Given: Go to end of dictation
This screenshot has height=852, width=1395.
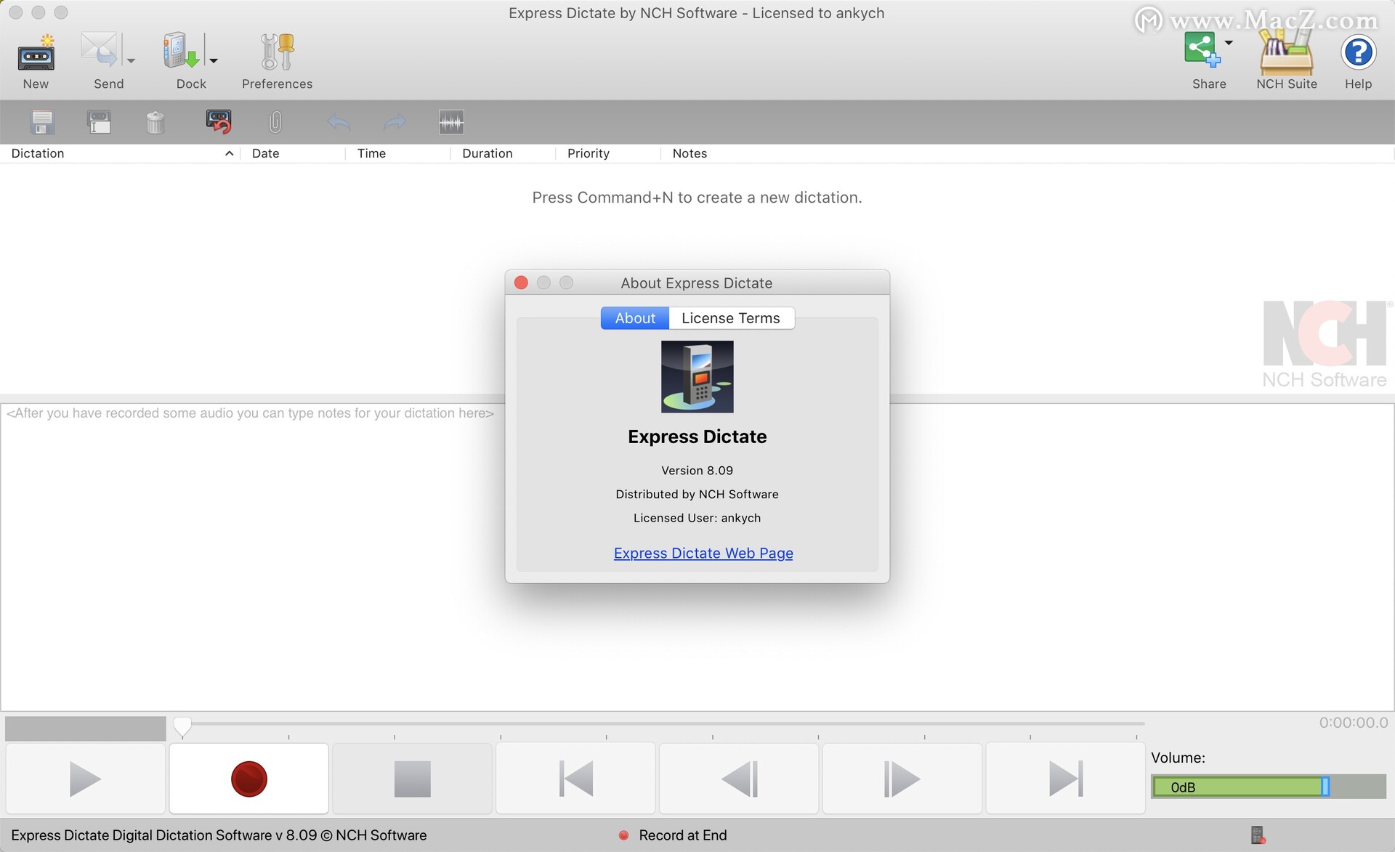Looking at the screenshot, I should pyautogui.click(x=1066, y=779).
